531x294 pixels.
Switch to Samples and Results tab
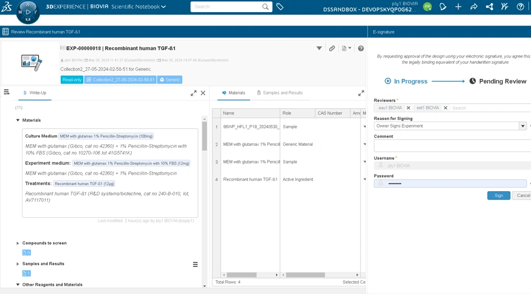coord(280,93)
